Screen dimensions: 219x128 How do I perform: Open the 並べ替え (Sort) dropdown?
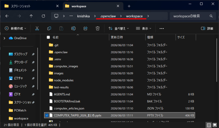[119, 29]
